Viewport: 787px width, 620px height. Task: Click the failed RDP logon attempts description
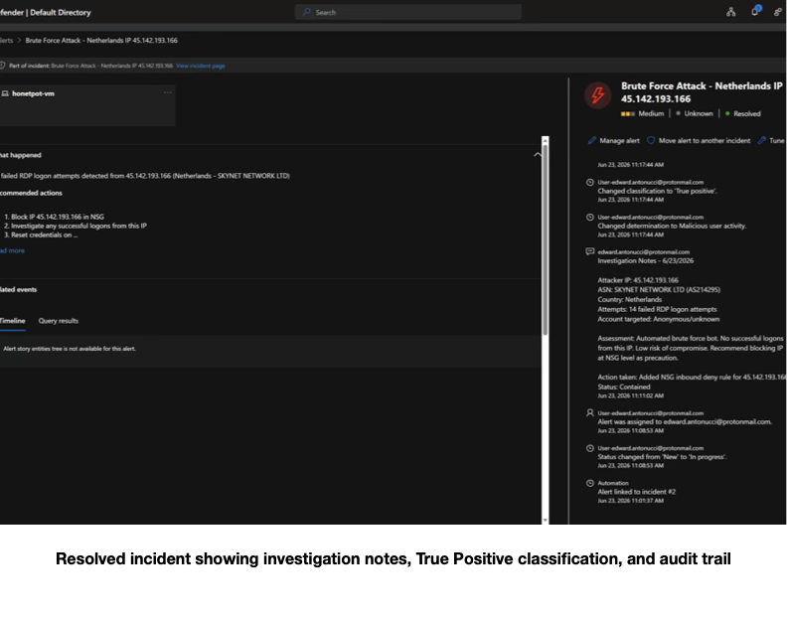coord(145,176)
